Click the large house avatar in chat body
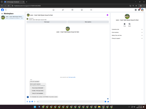Screen dimensions: 146x109 tap(68, 29)
